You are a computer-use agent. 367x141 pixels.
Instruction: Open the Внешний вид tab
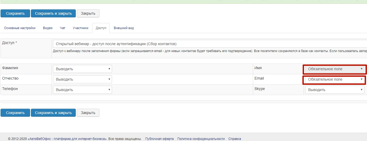click(124, 28)
